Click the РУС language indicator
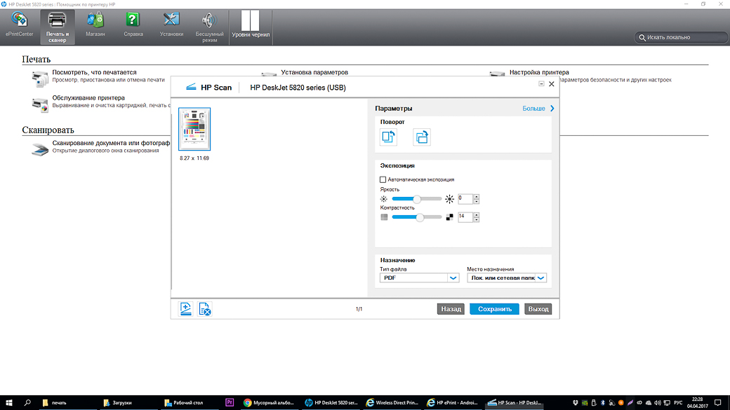This screenshot has height=410, width=730. tap(678, 402)
